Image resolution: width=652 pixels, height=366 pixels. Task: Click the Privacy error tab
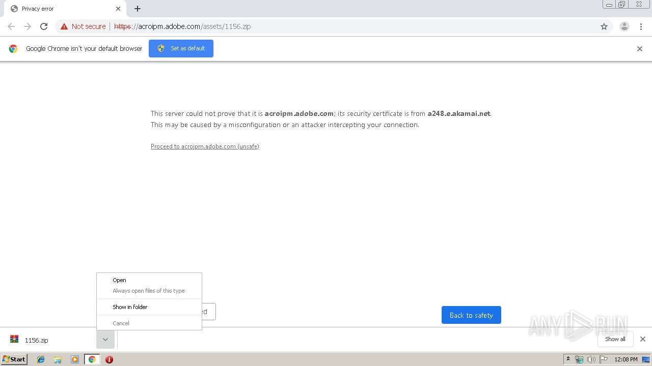tap(65, 9)
